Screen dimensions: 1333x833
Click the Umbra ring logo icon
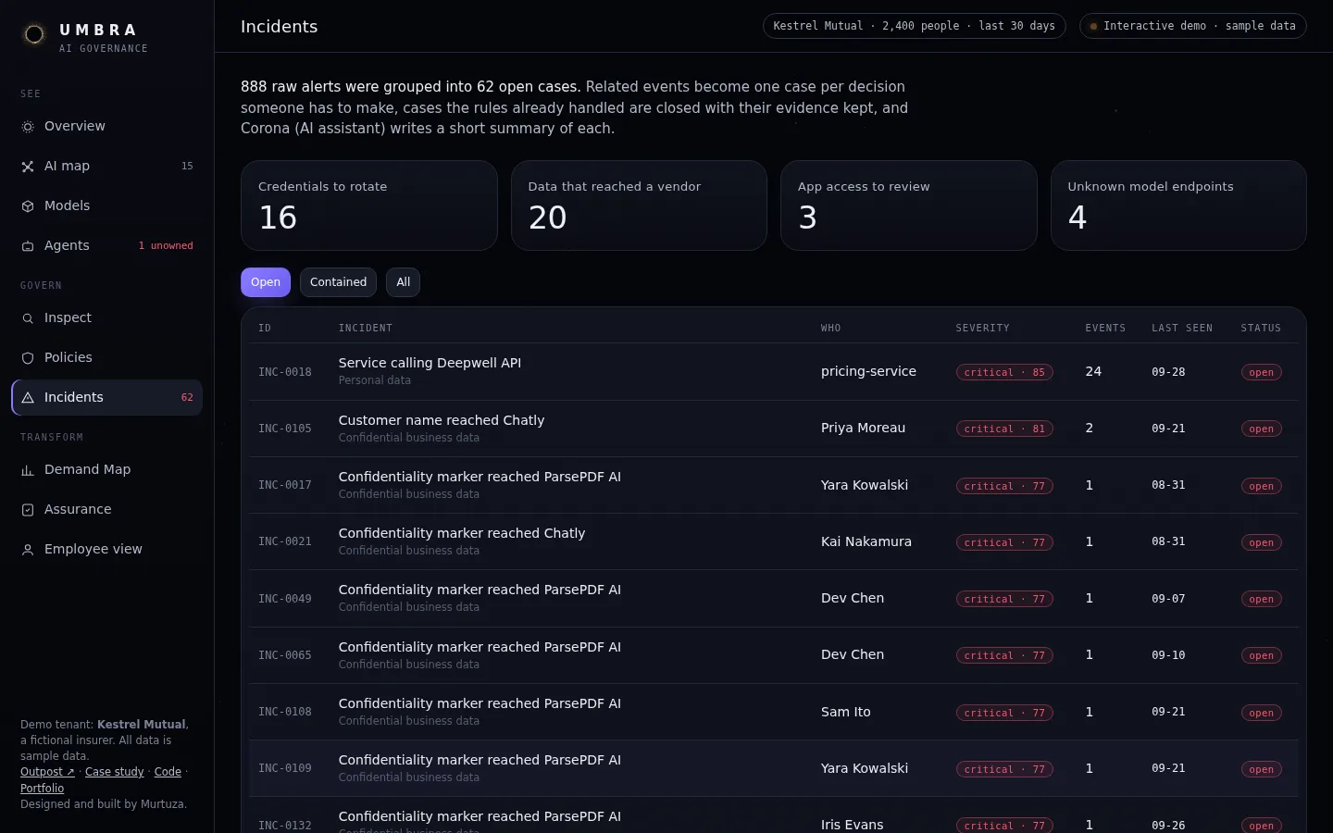[34, 34]
